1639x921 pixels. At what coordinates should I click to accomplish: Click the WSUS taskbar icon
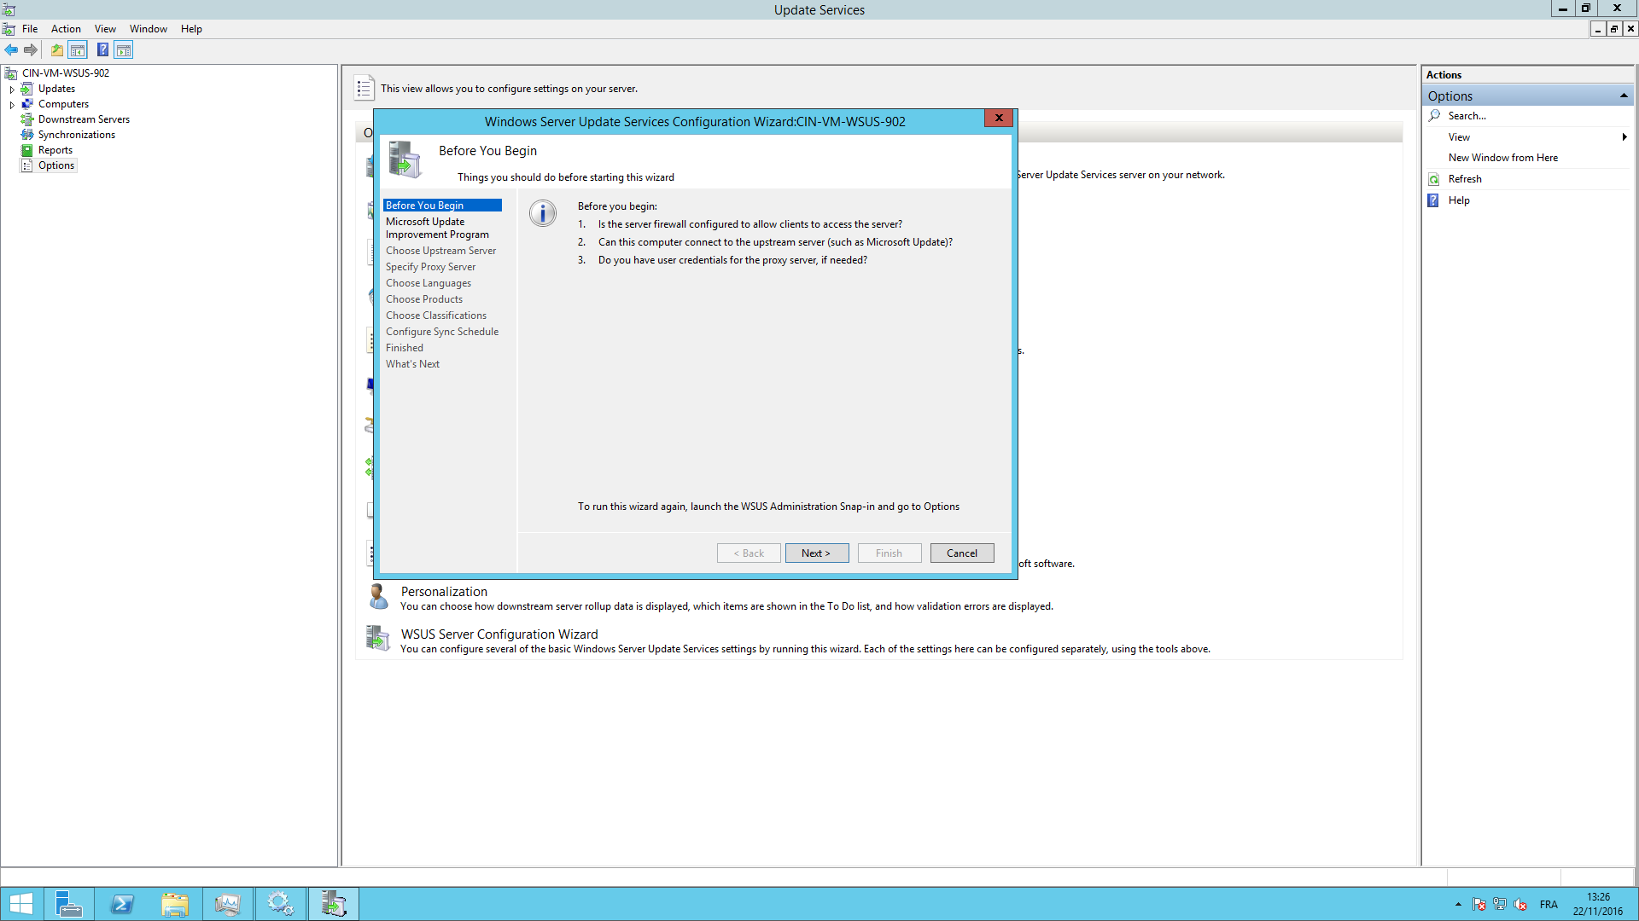[334, 904]
